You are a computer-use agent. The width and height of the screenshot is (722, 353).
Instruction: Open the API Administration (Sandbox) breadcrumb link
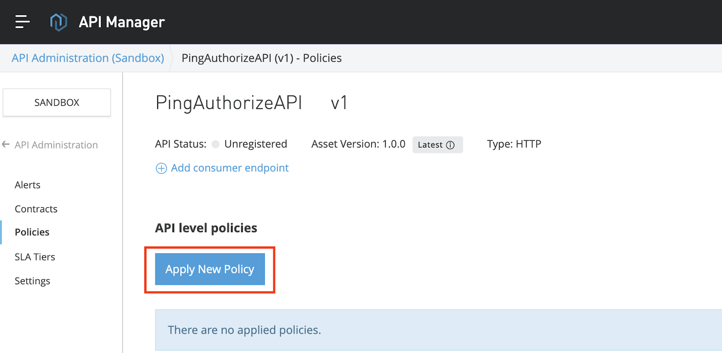click(x=87, y=57)
